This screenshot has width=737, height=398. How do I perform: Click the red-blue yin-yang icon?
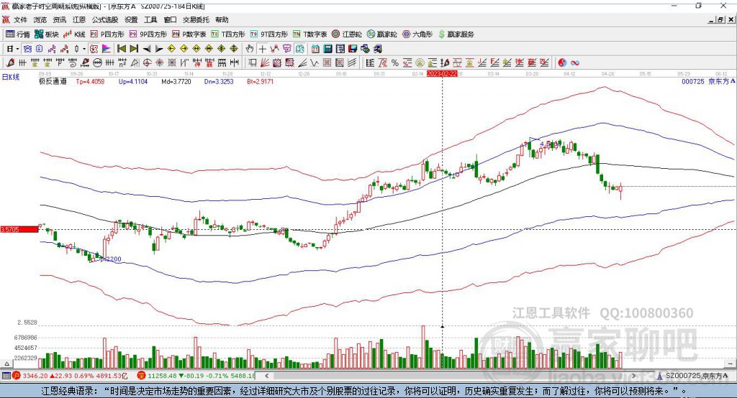pyautogui.click(x=561, y=63)
